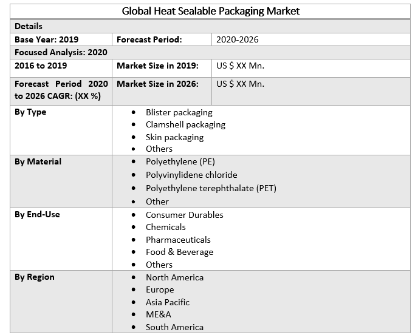Select the 'By Type' row heading
This screenshot has width=418, height=335.
click(30, 112)
